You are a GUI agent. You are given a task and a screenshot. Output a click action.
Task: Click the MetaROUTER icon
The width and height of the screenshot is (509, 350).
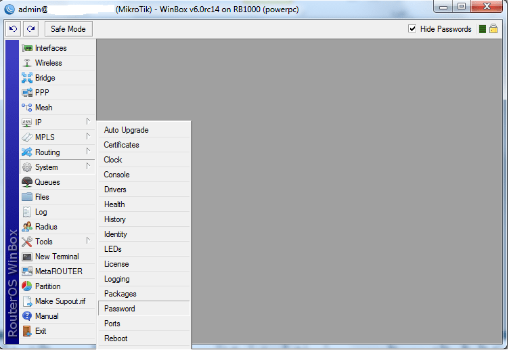click(x=27, y=271)
